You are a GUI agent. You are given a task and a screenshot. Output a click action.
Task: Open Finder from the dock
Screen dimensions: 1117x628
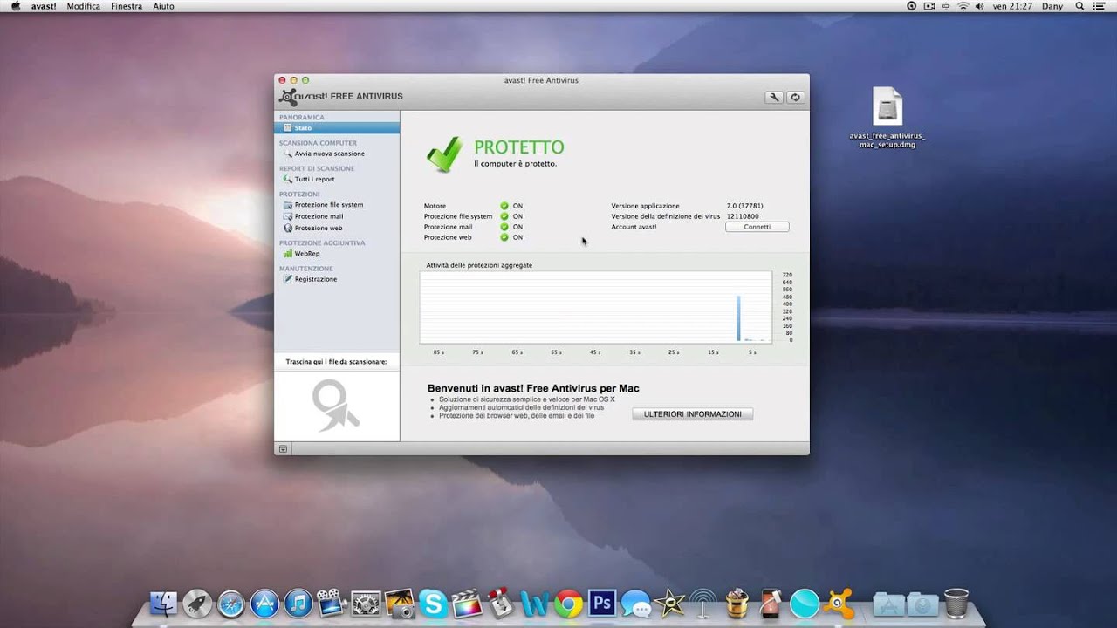[x=163, y=603]
